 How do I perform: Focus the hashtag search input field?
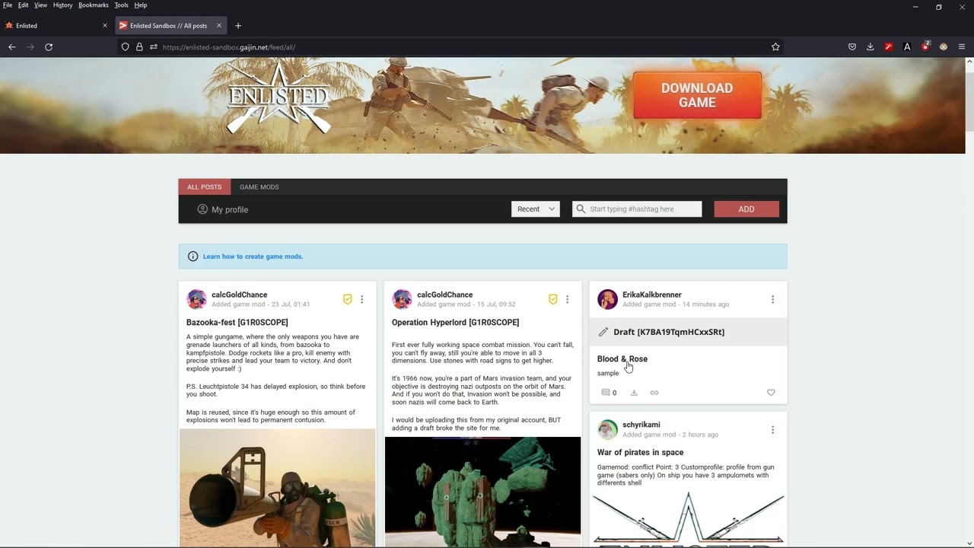point(637,209)
